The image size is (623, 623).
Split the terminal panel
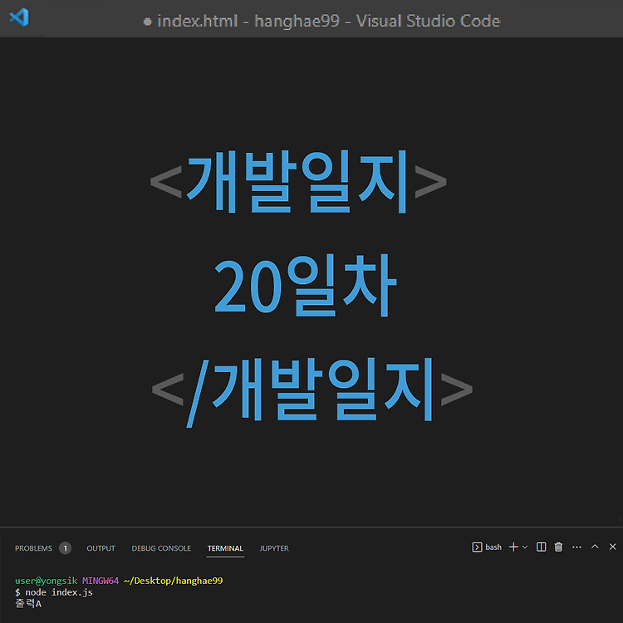pos(541,547)
